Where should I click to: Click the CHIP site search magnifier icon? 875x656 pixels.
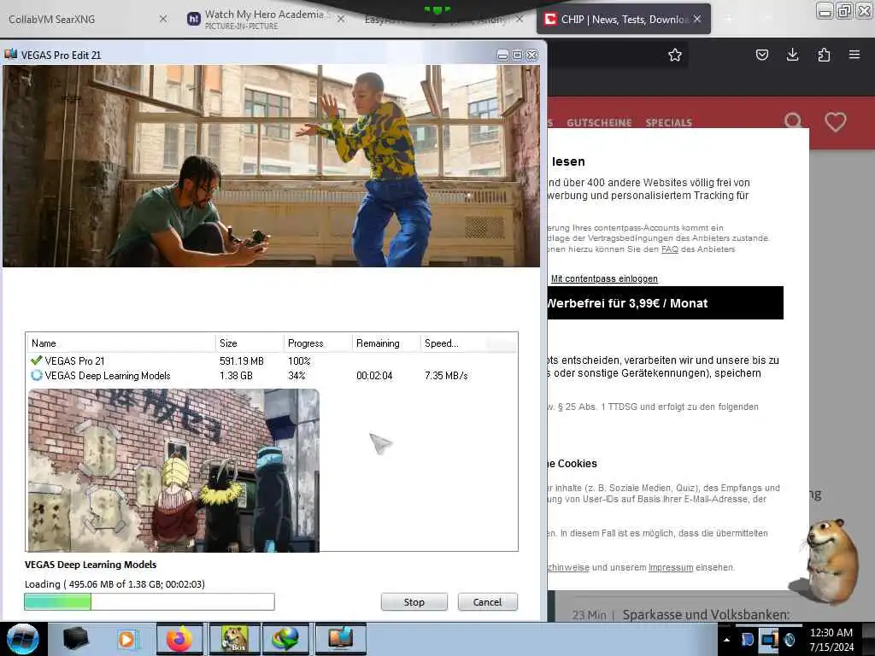click(793, 121)
